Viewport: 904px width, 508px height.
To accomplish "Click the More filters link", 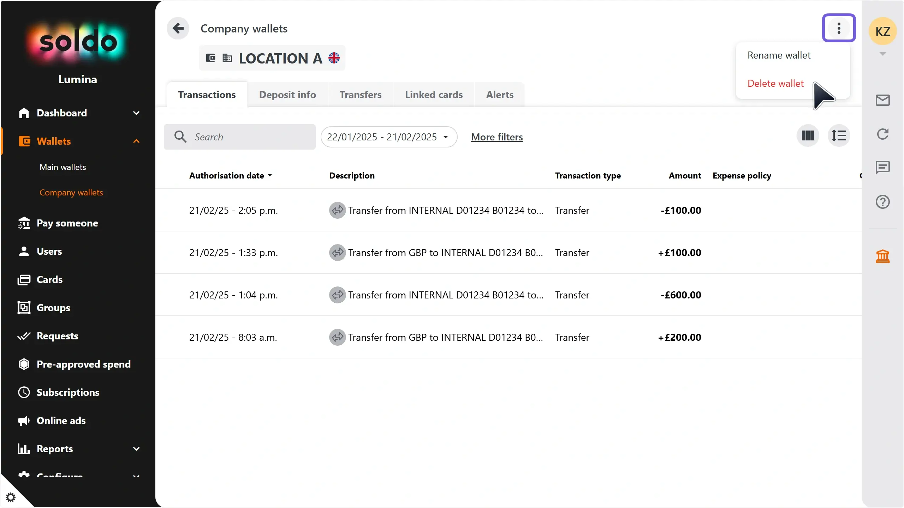I will (497, 137).
